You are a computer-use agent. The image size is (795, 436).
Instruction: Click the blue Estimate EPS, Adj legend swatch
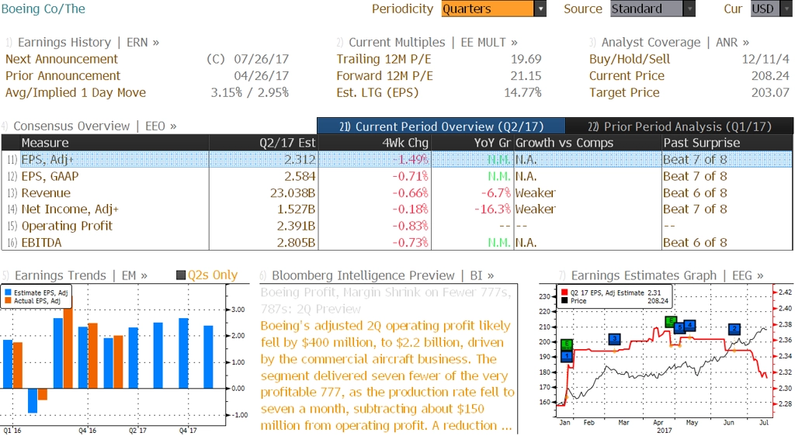click(x=8, y=292)
